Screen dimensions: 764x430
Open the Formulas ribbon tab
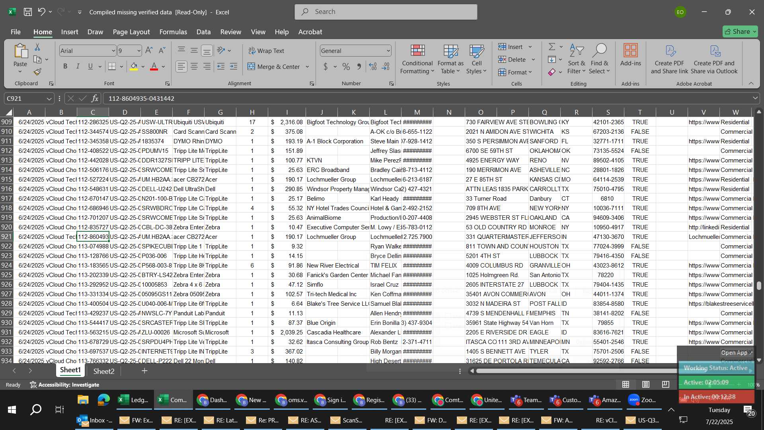point(173,32)
